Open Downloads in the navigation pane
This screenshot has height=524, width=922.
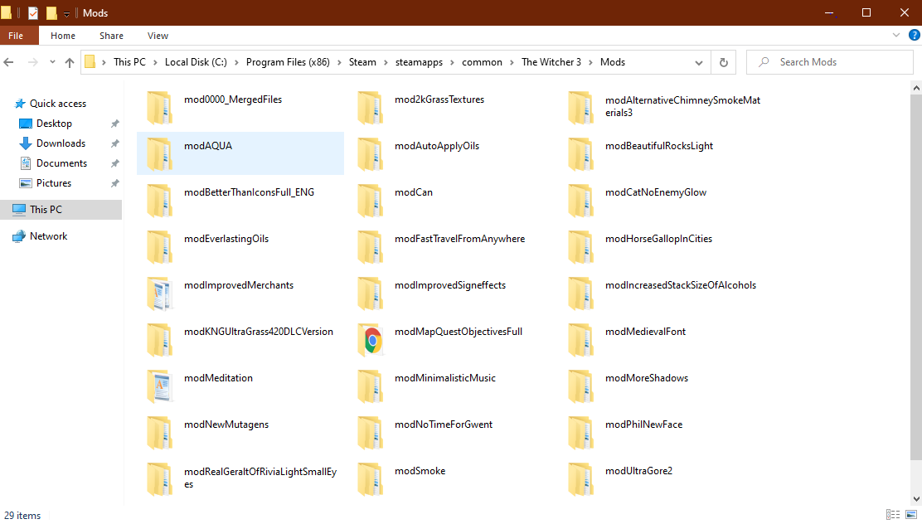(61, 143)
